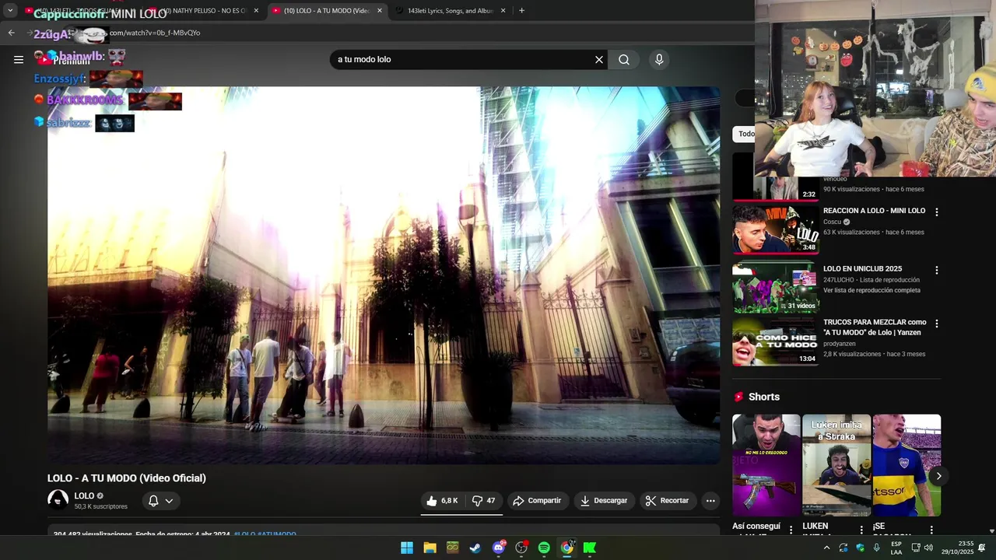Viewport: 996px width, 560px height.
Task: Clip the video using Recortar
Action: click(668, 501)
